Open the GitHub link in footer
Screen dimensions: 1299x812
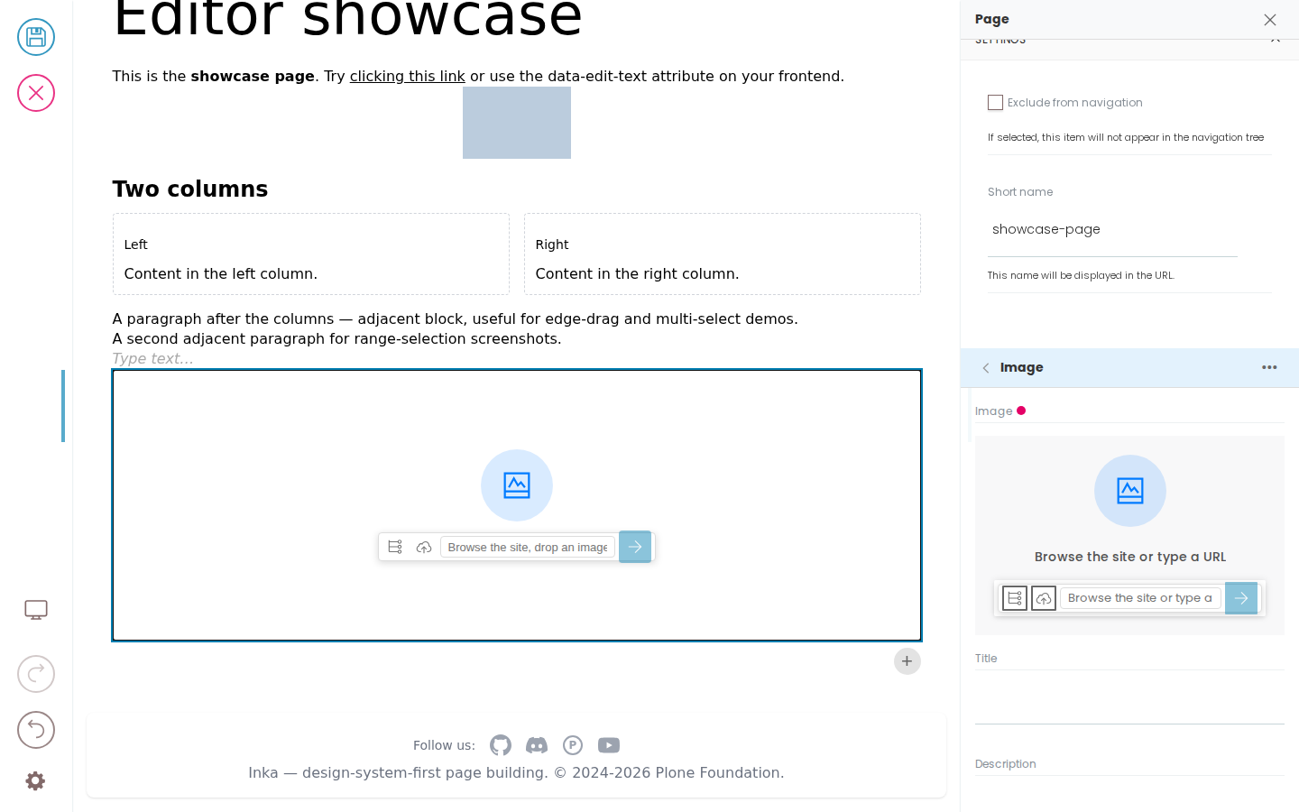[x=501, y=745]
